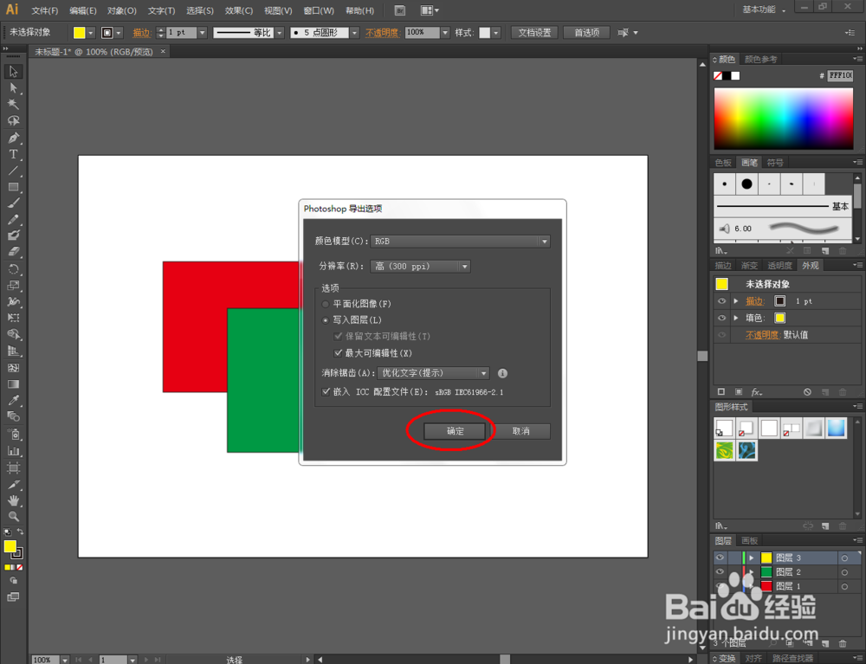The height and width of the screenshot is (664, 866).
Task: Select the Blend tool
Action: (13, 416)
